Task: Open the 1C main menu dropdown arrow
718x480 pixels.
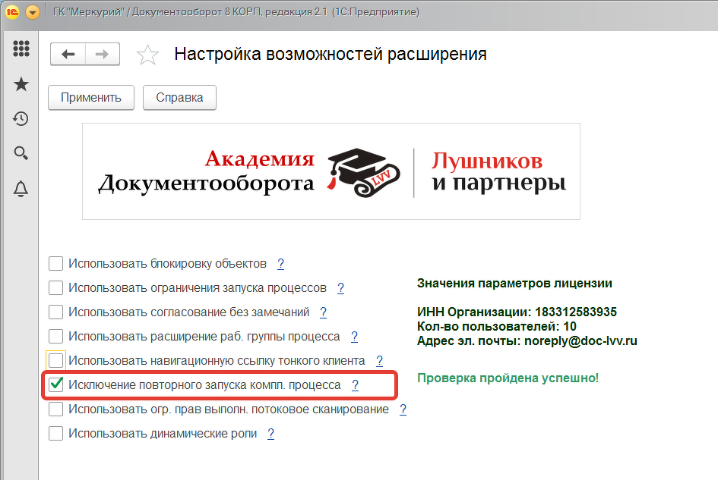Action: pyautogui.click(x=33, y=12)
